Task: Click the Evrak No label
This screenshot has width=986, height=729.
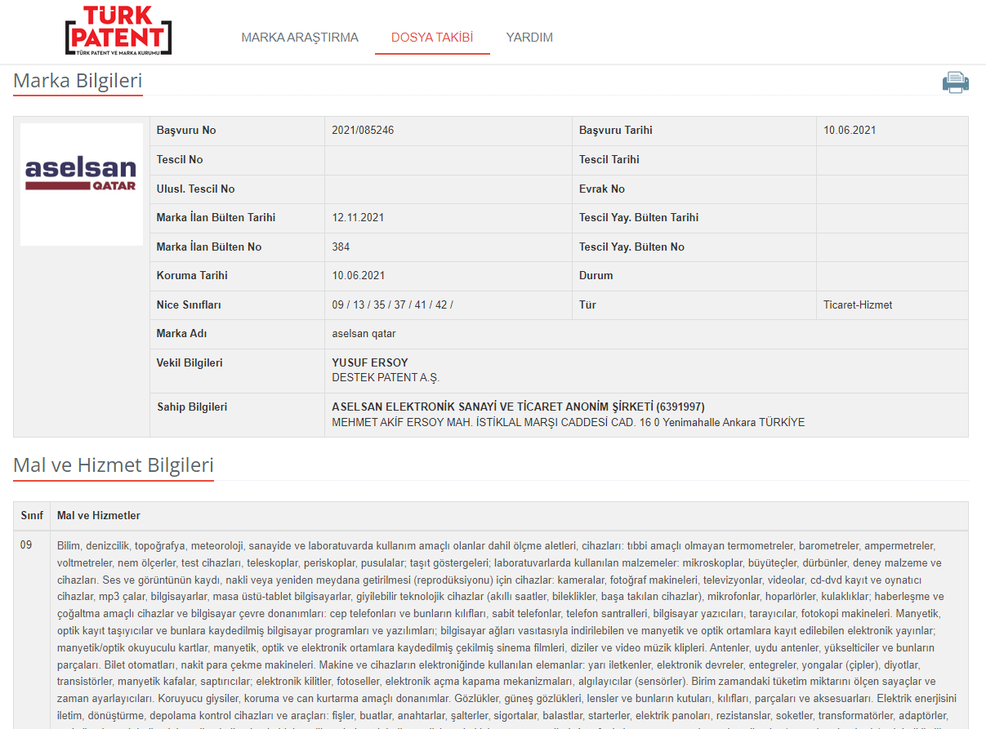Action: pyautogui.click(x=602, y=189)
